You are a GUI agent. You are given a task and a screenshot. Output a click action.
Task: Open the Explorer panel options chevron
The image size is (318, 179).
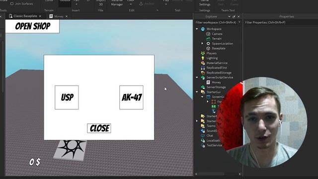(229, 16)
